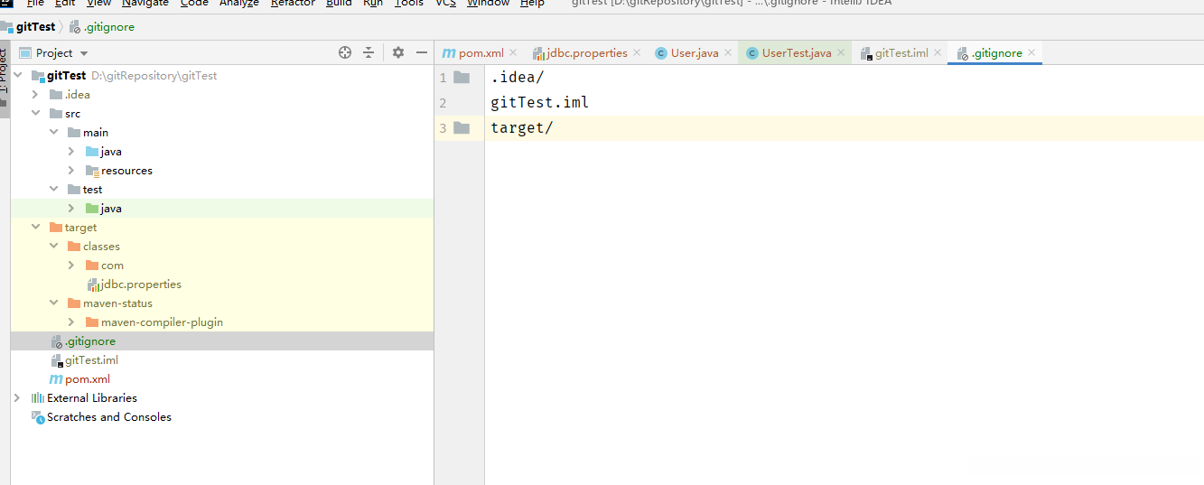Collapse the main folder arrow

click(53, 132)
